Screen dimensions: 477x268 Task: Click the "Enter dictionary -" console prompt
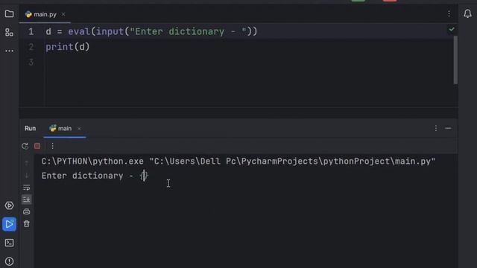pyautogui.click(x=87, y=176)
